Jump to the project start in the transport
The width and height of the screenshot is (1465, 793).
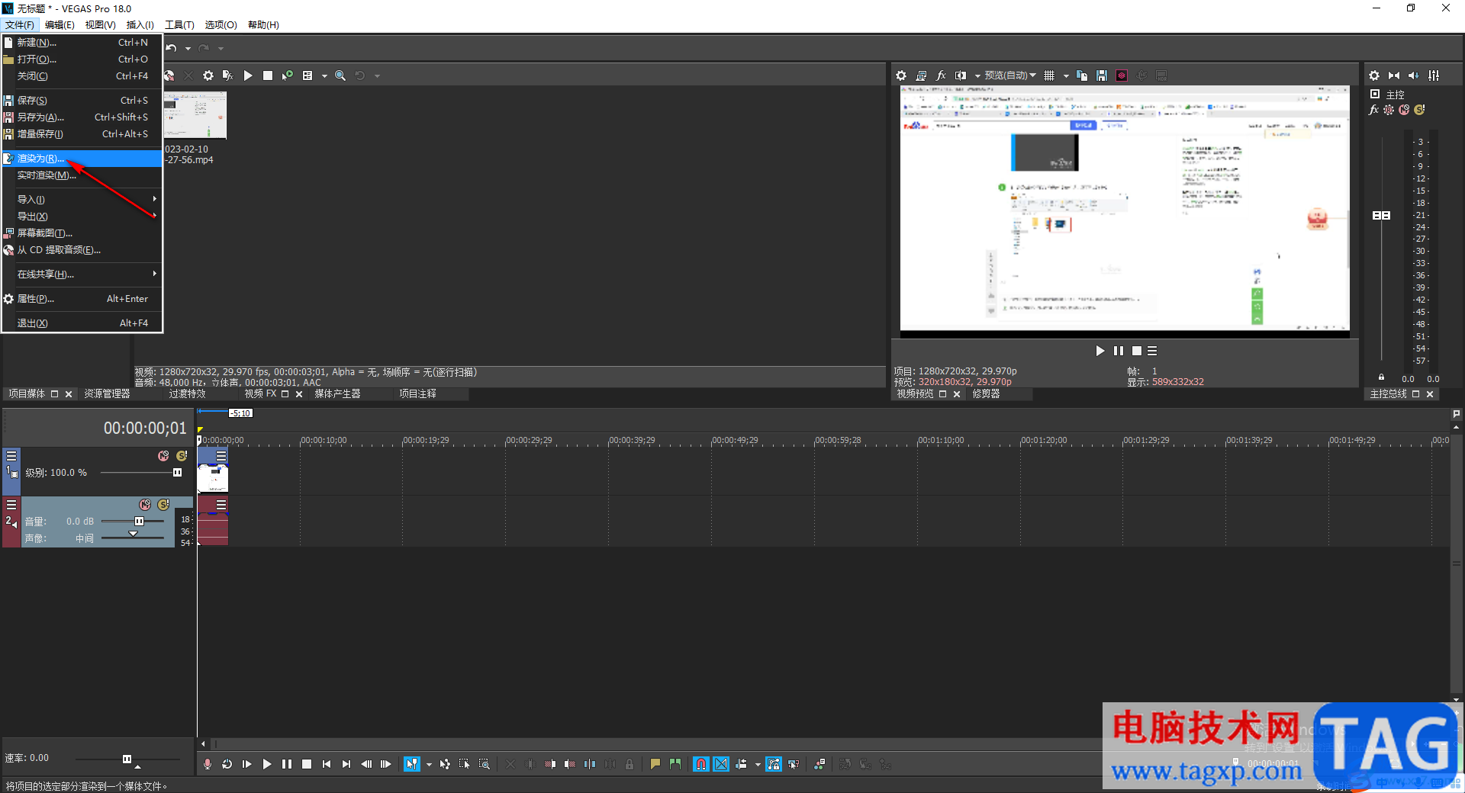[x=327, y=764]
